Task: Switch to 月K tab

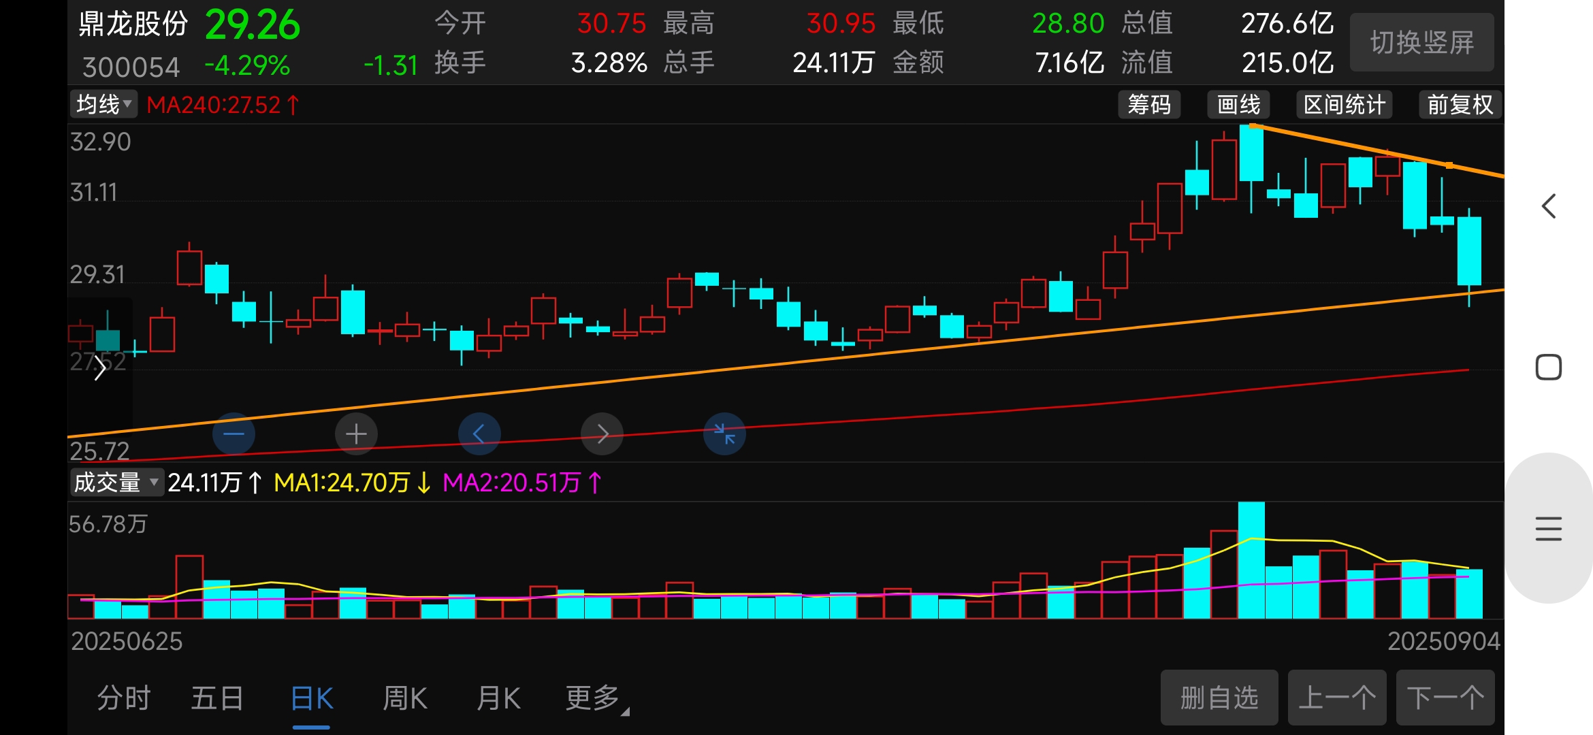Action: pyautogui.click(x=498, y=698)
